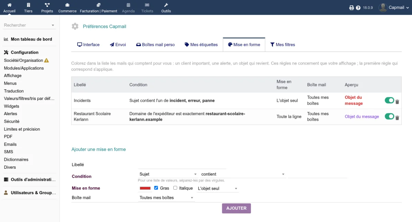This screenshot has width=412, height=222.
Task: Expand the Rechercher search dropdown
Action: tap(29, 25)
